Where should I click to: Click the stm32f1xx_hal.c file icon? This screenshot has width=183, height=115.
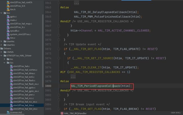click(11, 66)
